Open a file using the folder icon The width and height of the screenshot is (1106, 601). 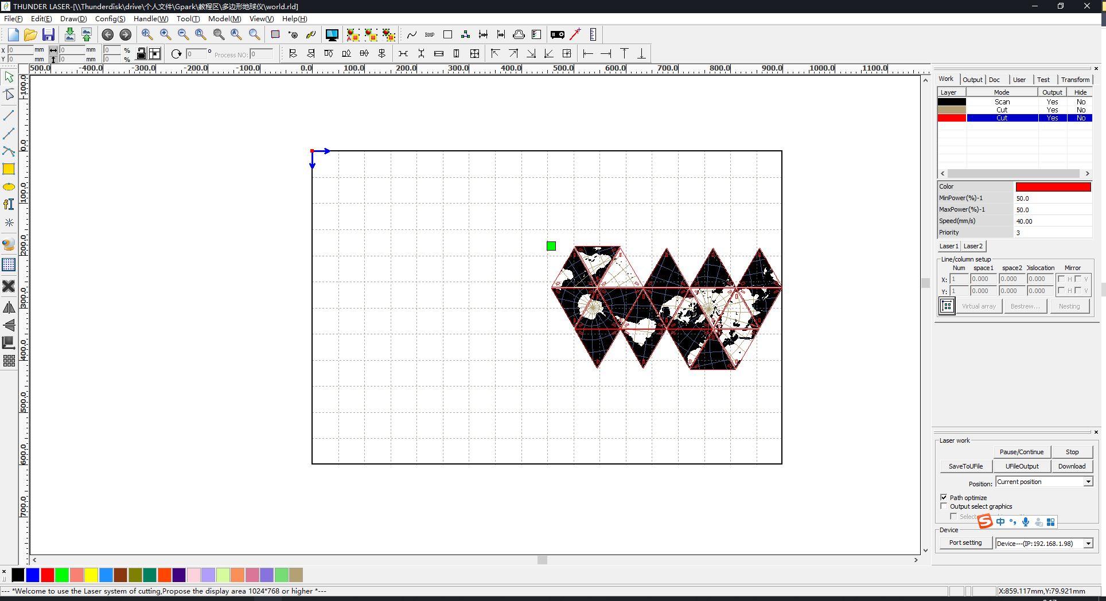(x=30, y=34)
